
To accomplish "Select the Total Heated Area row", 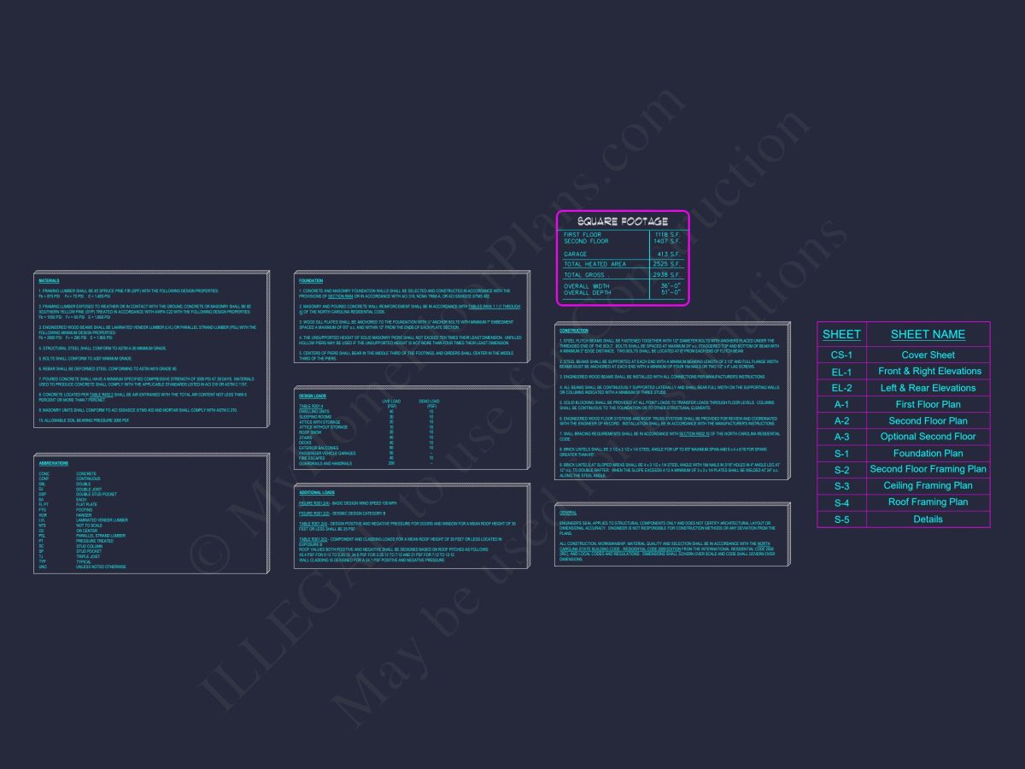I will point(594,264).
